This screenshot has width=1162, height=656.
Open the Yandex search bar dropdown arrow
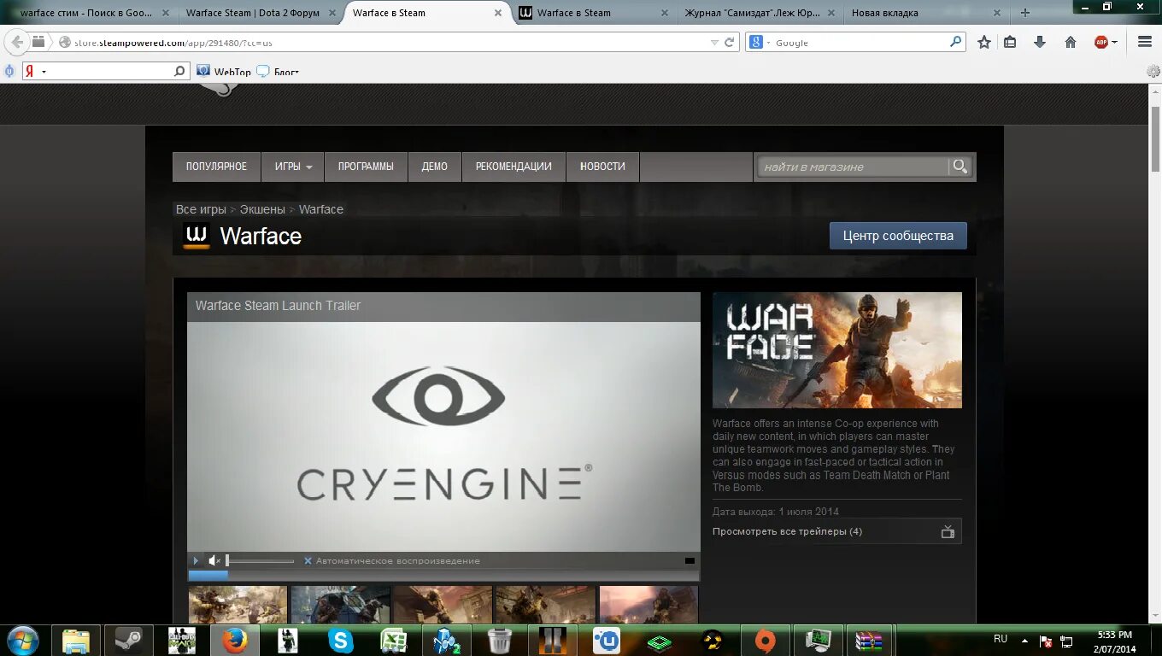coord(44,72)
